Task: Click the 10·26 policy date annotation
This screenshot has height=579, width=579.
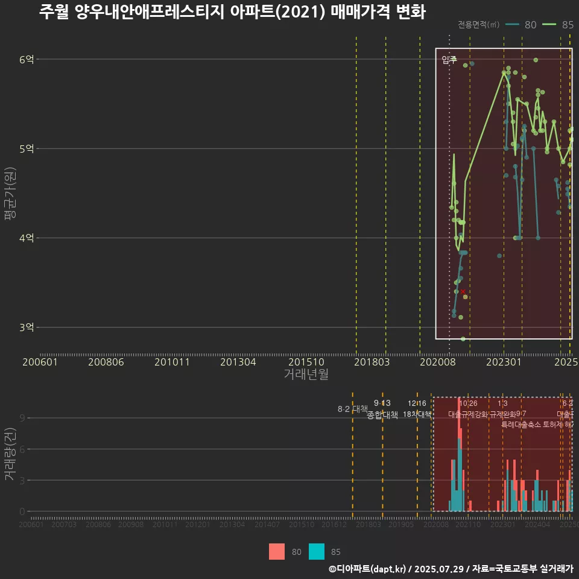Action: click(x=468, y=403)
